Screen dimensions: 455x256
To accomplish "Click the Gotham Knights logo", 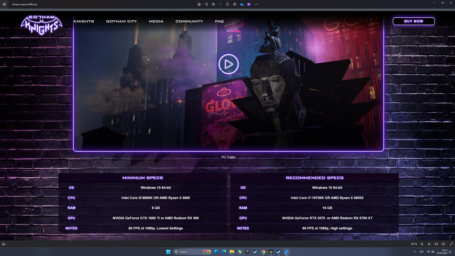I will [x=42, y=25].
